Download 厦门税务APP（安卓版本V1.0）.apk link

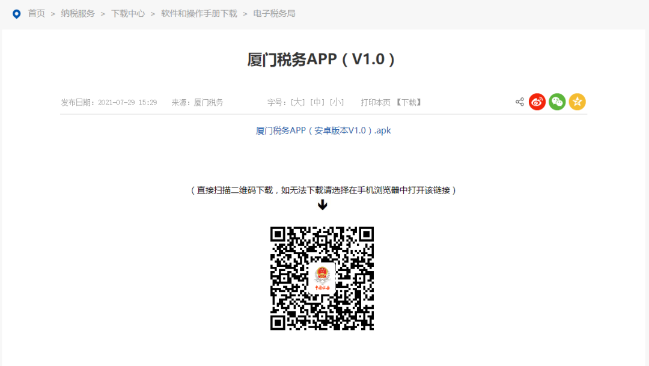pyautogui.click(x=323, y=130)
